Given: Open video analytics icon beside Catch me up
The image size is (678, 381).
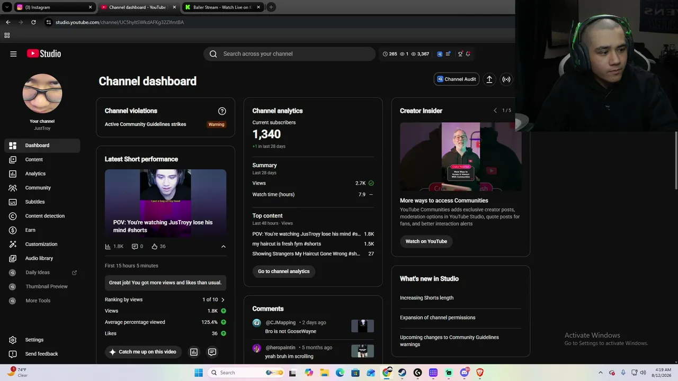Looking at the screenshot, I should 194,352.
